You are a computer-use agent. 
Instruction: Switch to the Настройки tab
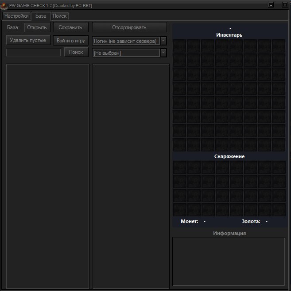coord(16,16)
